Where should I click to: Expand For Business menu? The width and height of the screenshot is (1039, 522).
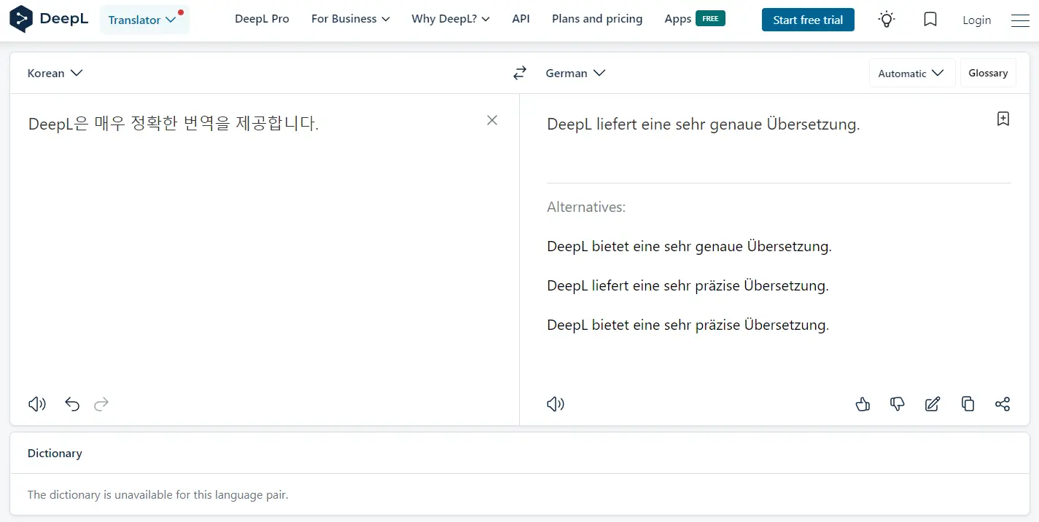click(350, 19)
